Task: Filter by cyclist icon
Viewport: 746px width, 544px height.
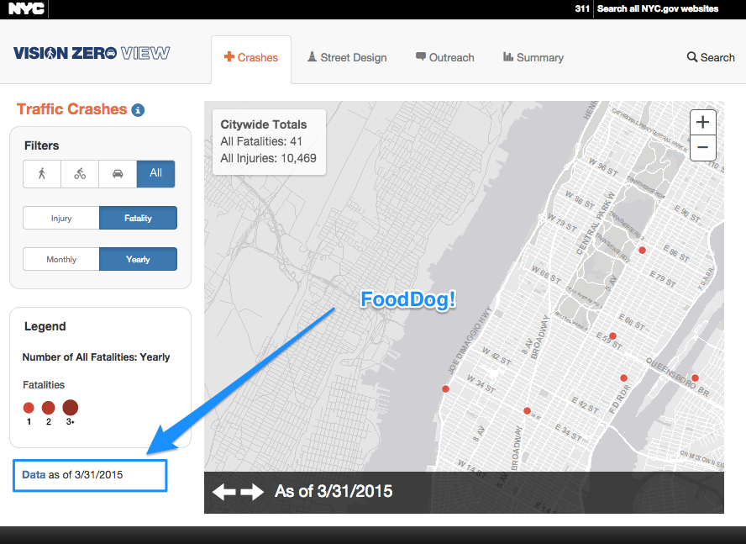Action: (x=80, y=174)
